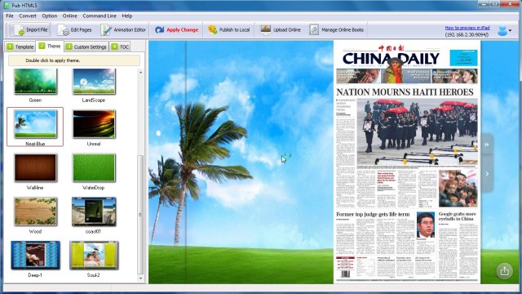Select the Wall-line theme thumbnail

35,167
